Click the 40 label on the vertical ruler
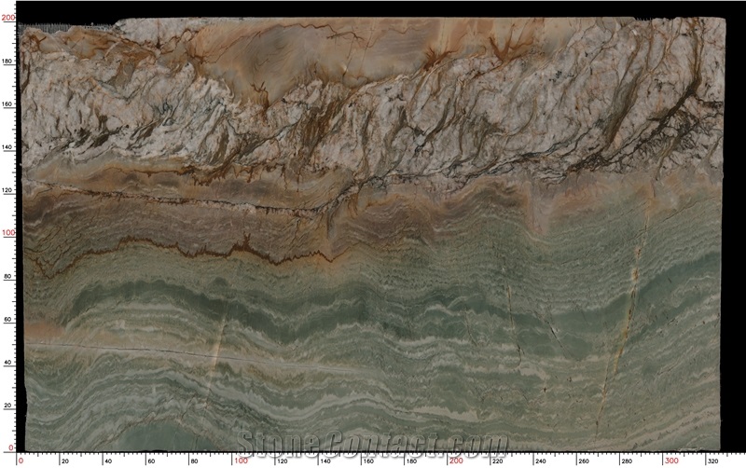This screenshot has height=468, width=746. [x=8, y=362]
